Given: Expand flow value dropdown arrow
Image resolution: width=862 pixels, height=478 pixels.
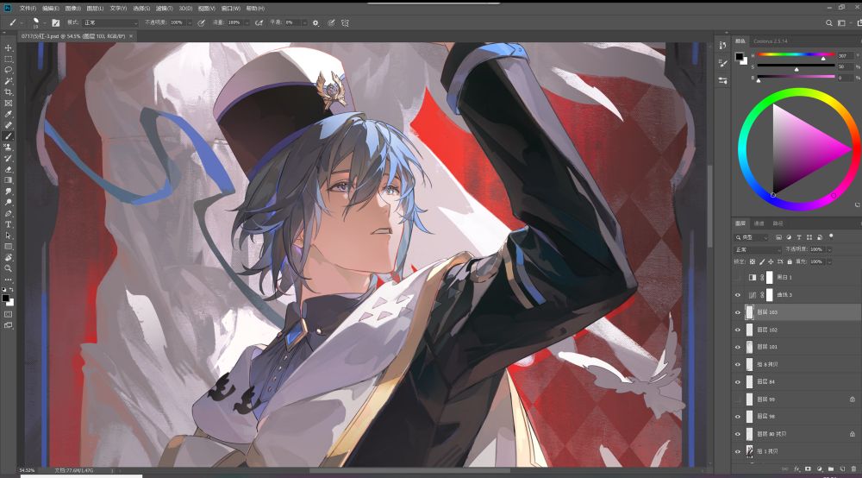Looking at the screenshot, I should click(247, 23).
